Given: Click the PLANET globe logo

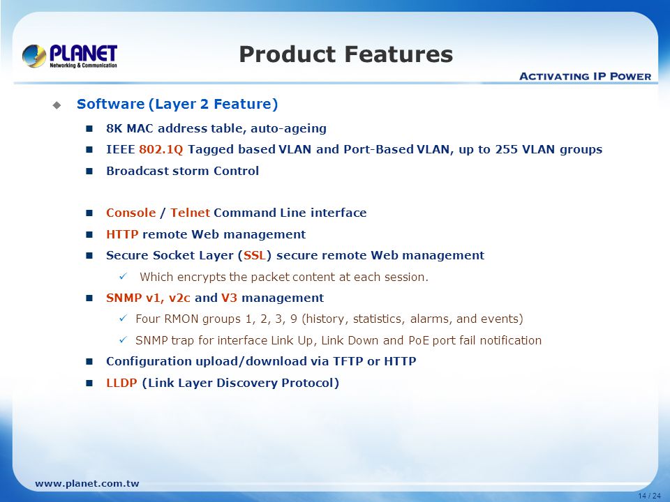Looking at the screenshot, I should pos(34,56).
